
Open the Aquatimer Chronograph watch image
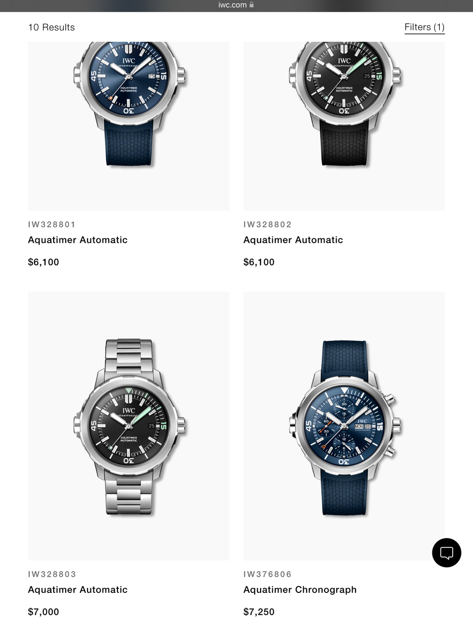pyautogui.click(x=344, y=426)
